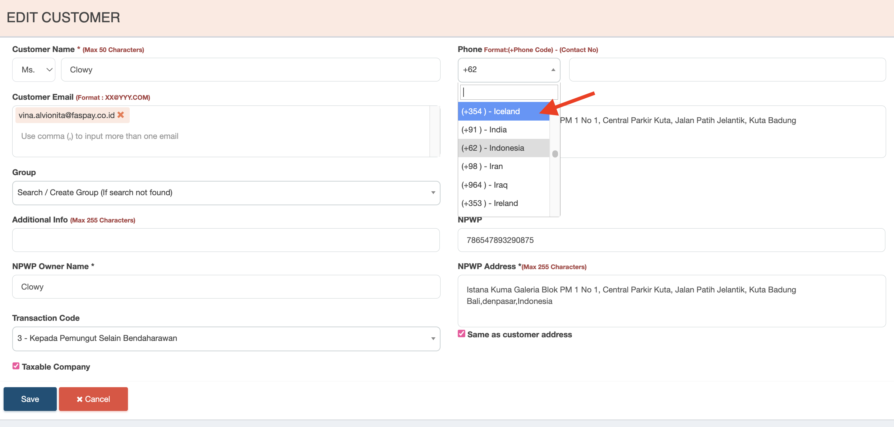Image resolution: width=894 pixels, height=427 pixels.
Task: Focus the phone code search box
Action: pos(509,92)
